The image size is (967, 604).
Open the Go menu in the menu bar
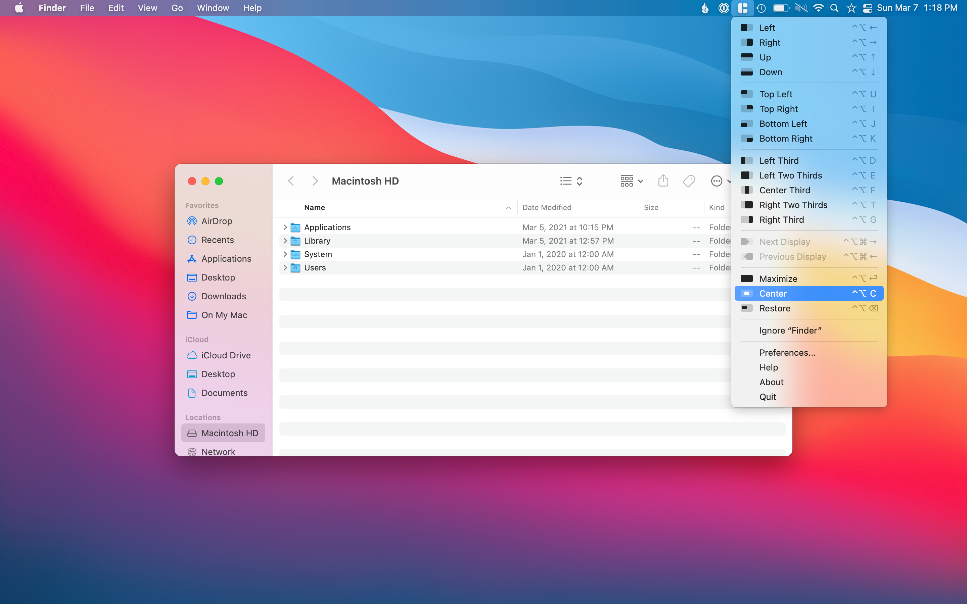[177, 8]
